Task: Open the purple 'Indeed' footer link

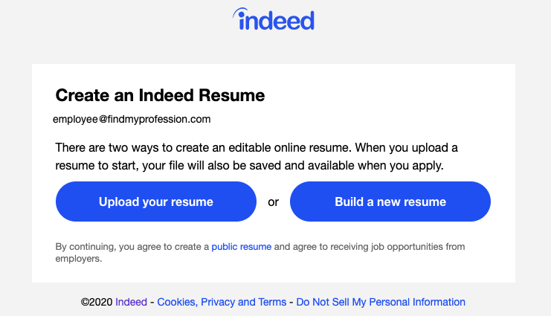Action: point(131,302)
